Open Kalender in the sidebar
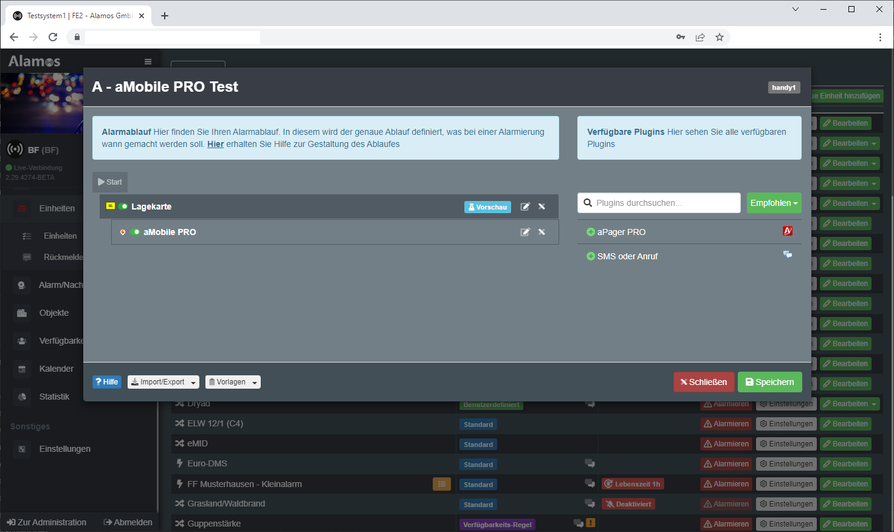 (56, 369)
